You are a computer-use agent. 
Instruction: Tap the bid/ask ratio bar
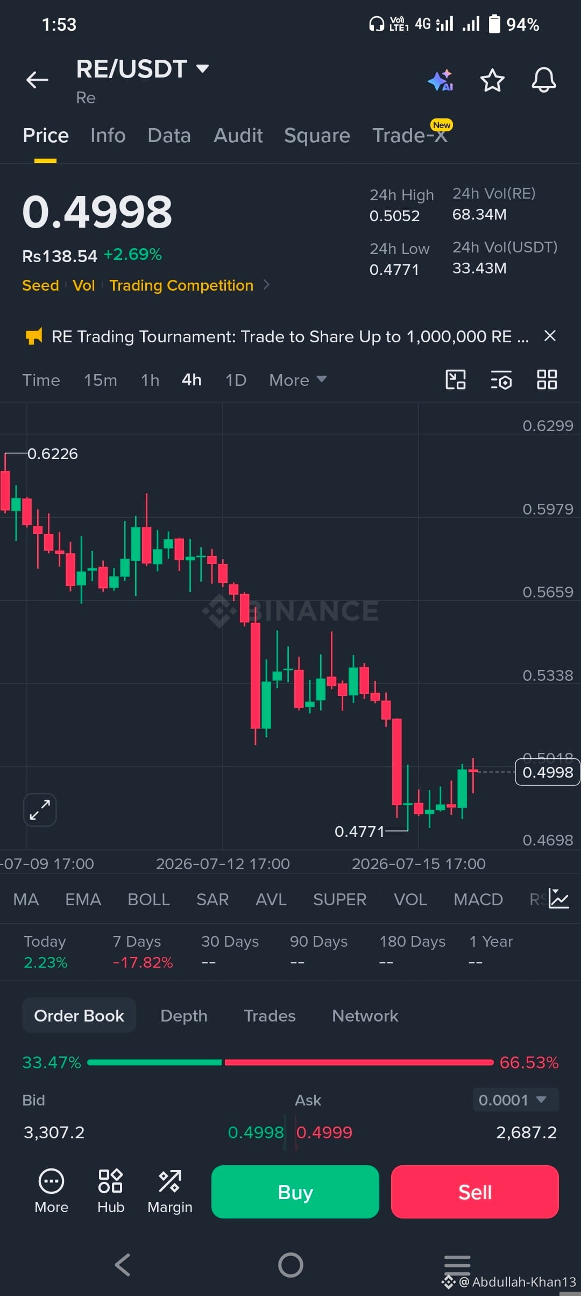tap(290, 1062)
